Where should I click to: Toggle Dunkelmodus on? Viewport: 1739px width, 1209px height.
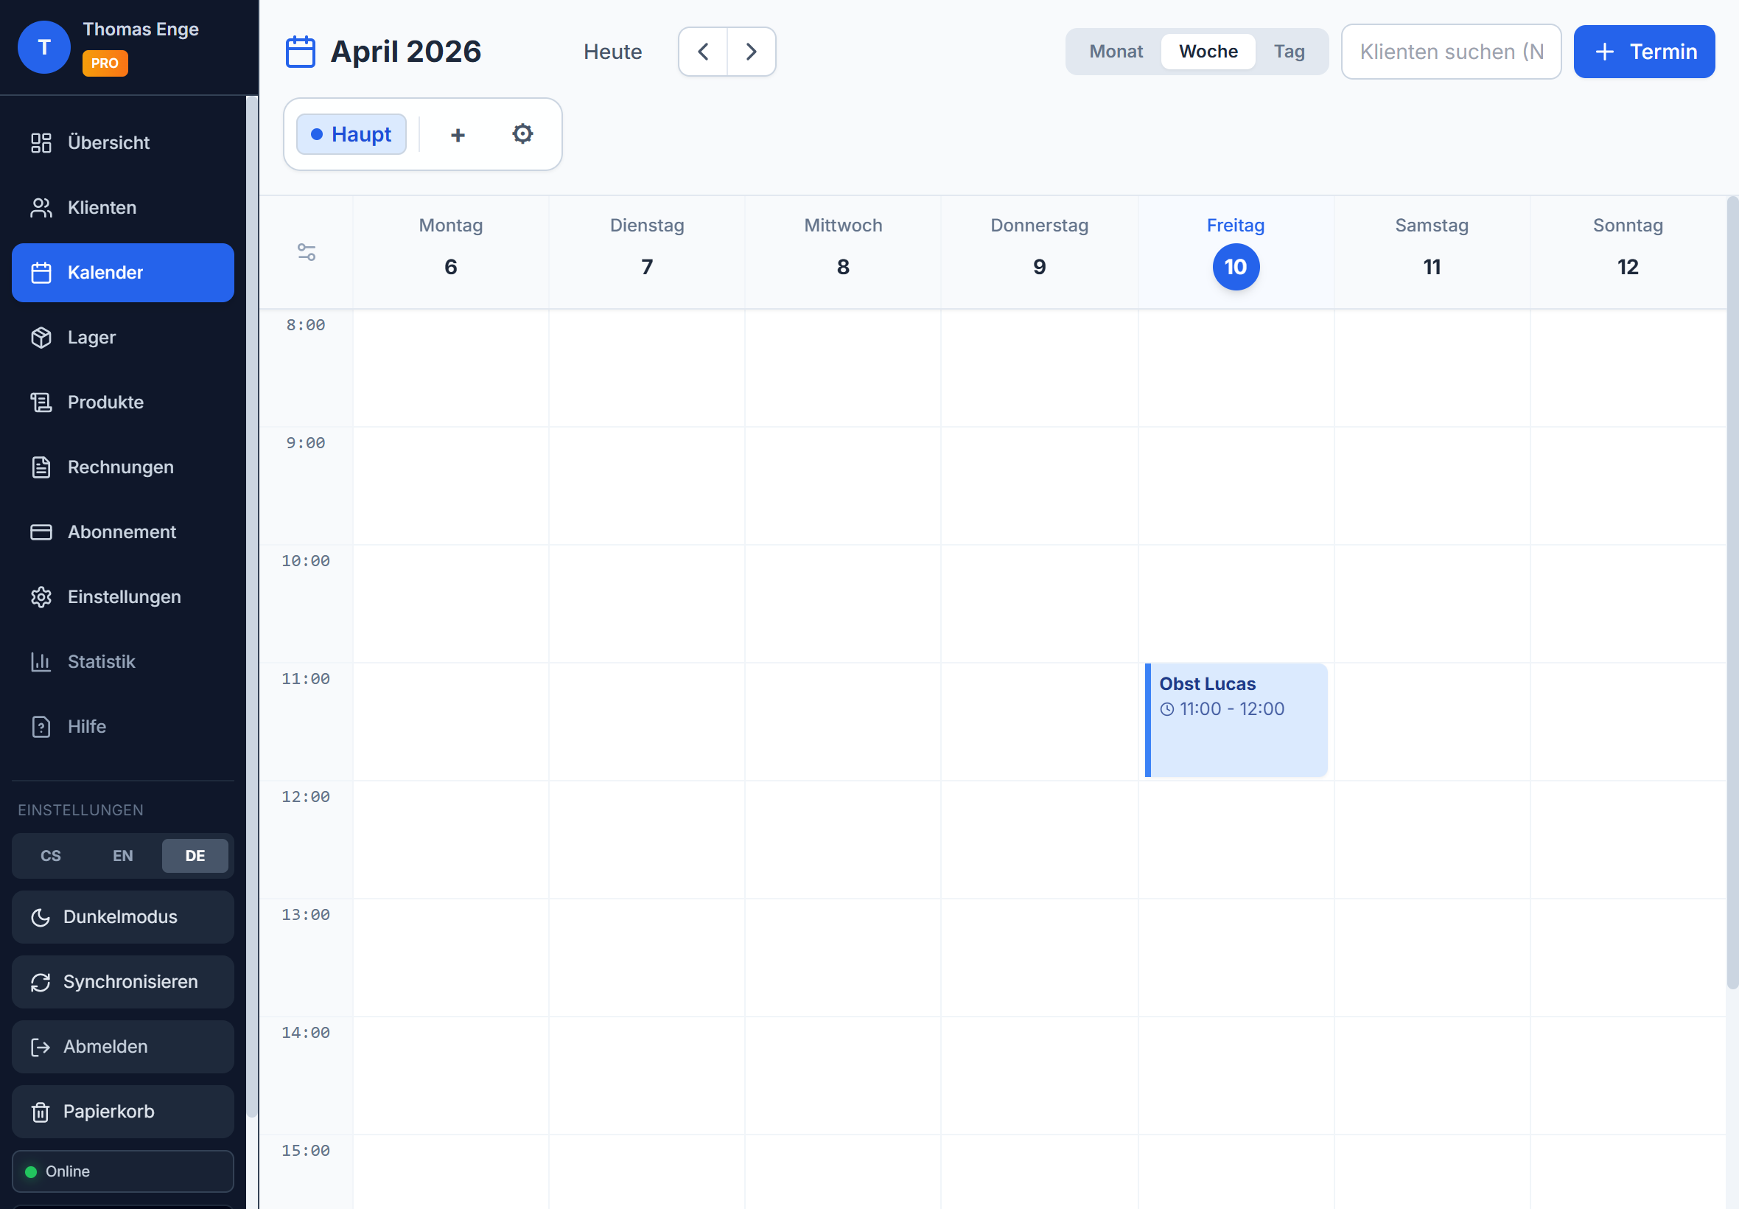122,916
